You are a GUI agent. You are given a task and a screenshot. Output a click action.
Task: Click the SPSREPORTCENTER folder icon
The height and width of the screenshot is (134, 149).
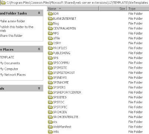click(50, 92)
